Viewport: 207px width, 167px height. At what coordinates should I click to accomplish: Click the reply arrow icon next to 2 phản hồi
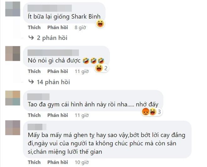tap(31, 38)
